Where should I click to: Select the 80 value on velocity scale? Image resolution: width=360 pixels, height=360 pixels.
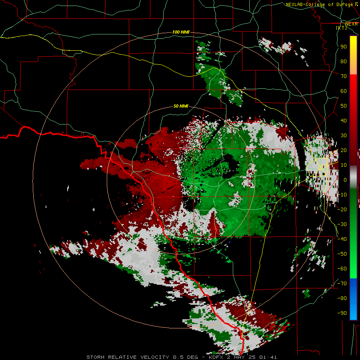click(x=344, y=62)
